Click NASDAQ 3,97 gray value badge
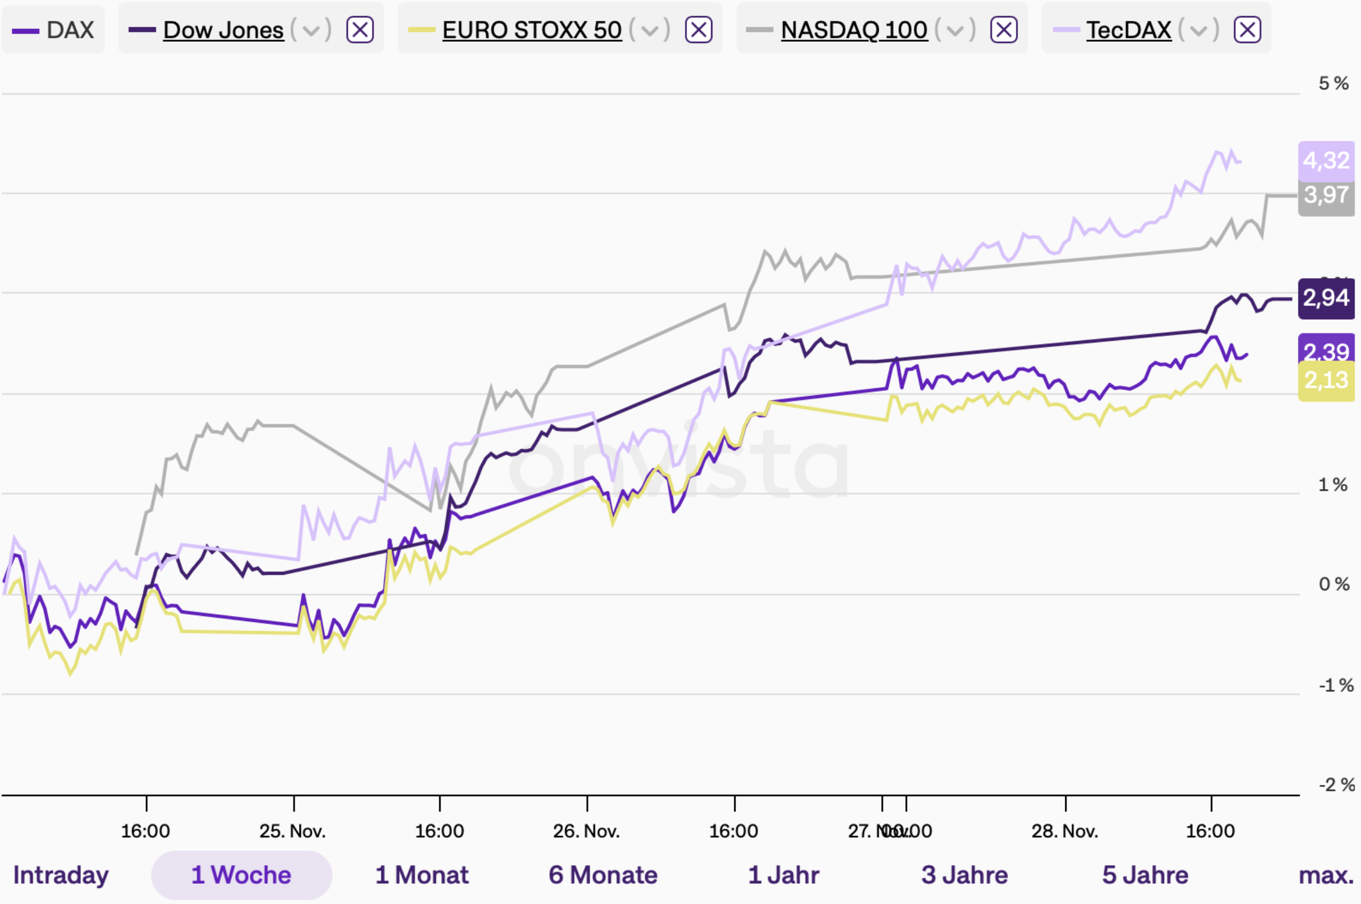 pyautogui.click(x=1326, y=197)
